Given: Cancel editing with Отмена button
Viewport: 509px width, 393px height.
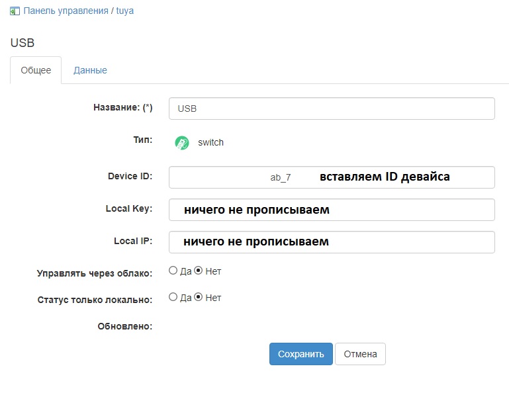Looking at the screenshot, I should pos(360,354).
